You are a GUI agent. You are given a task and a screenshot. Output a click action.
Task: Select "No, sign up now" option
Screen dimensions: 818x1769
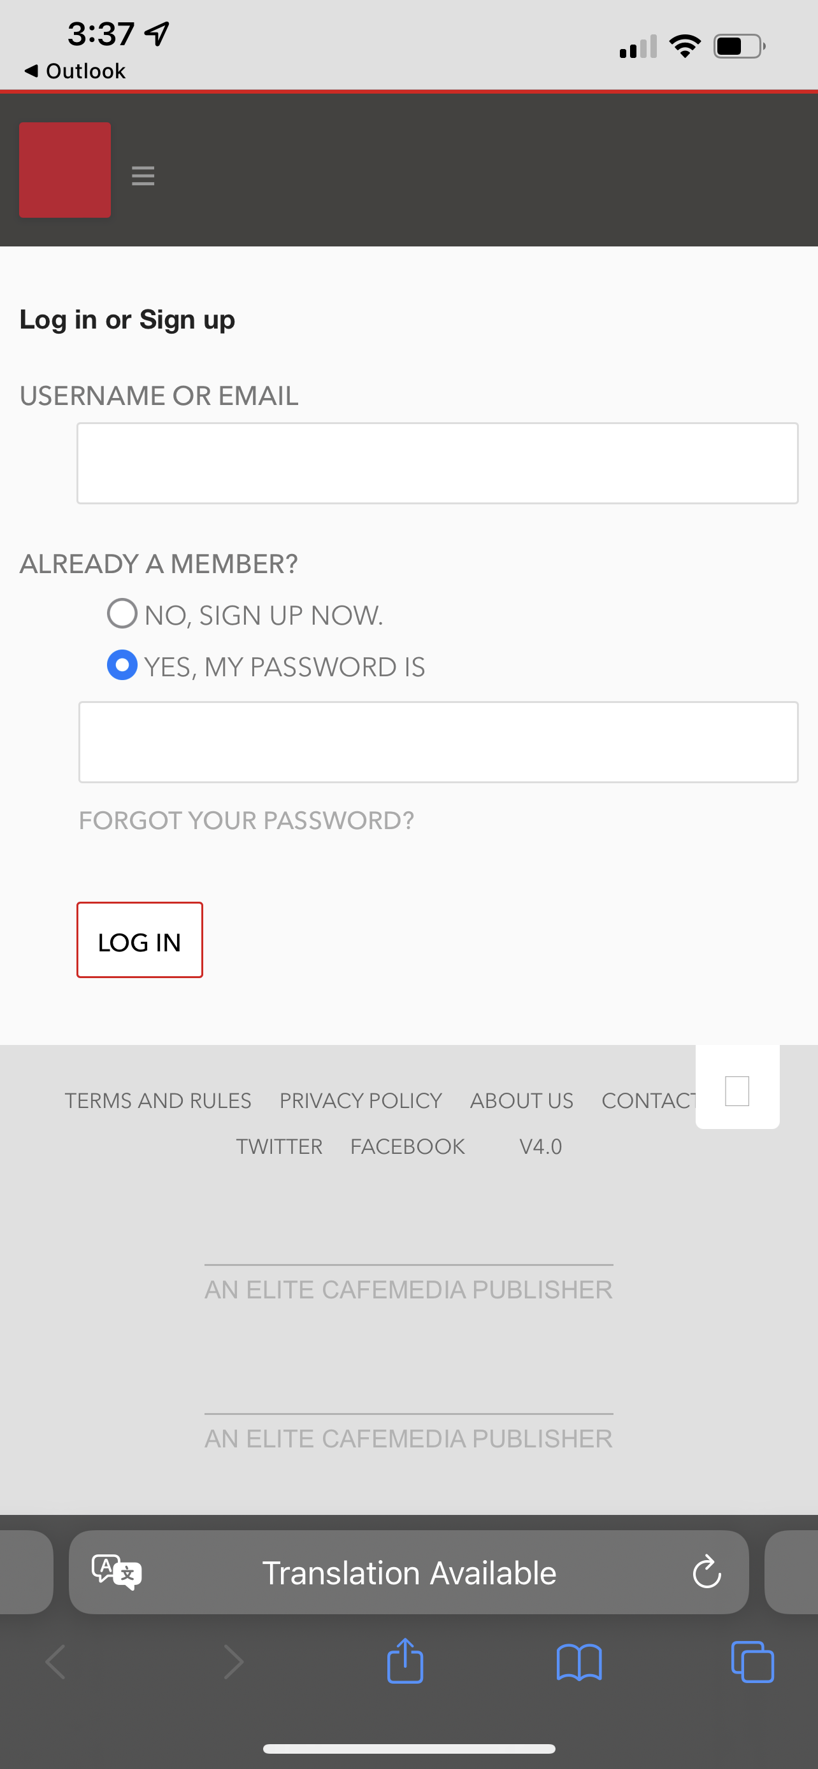coord(122,613)
